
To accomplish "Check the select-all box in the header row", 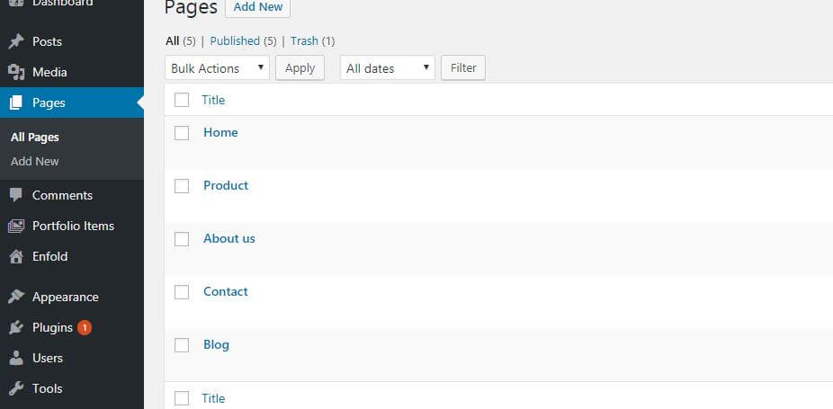I will coord(182,100).
